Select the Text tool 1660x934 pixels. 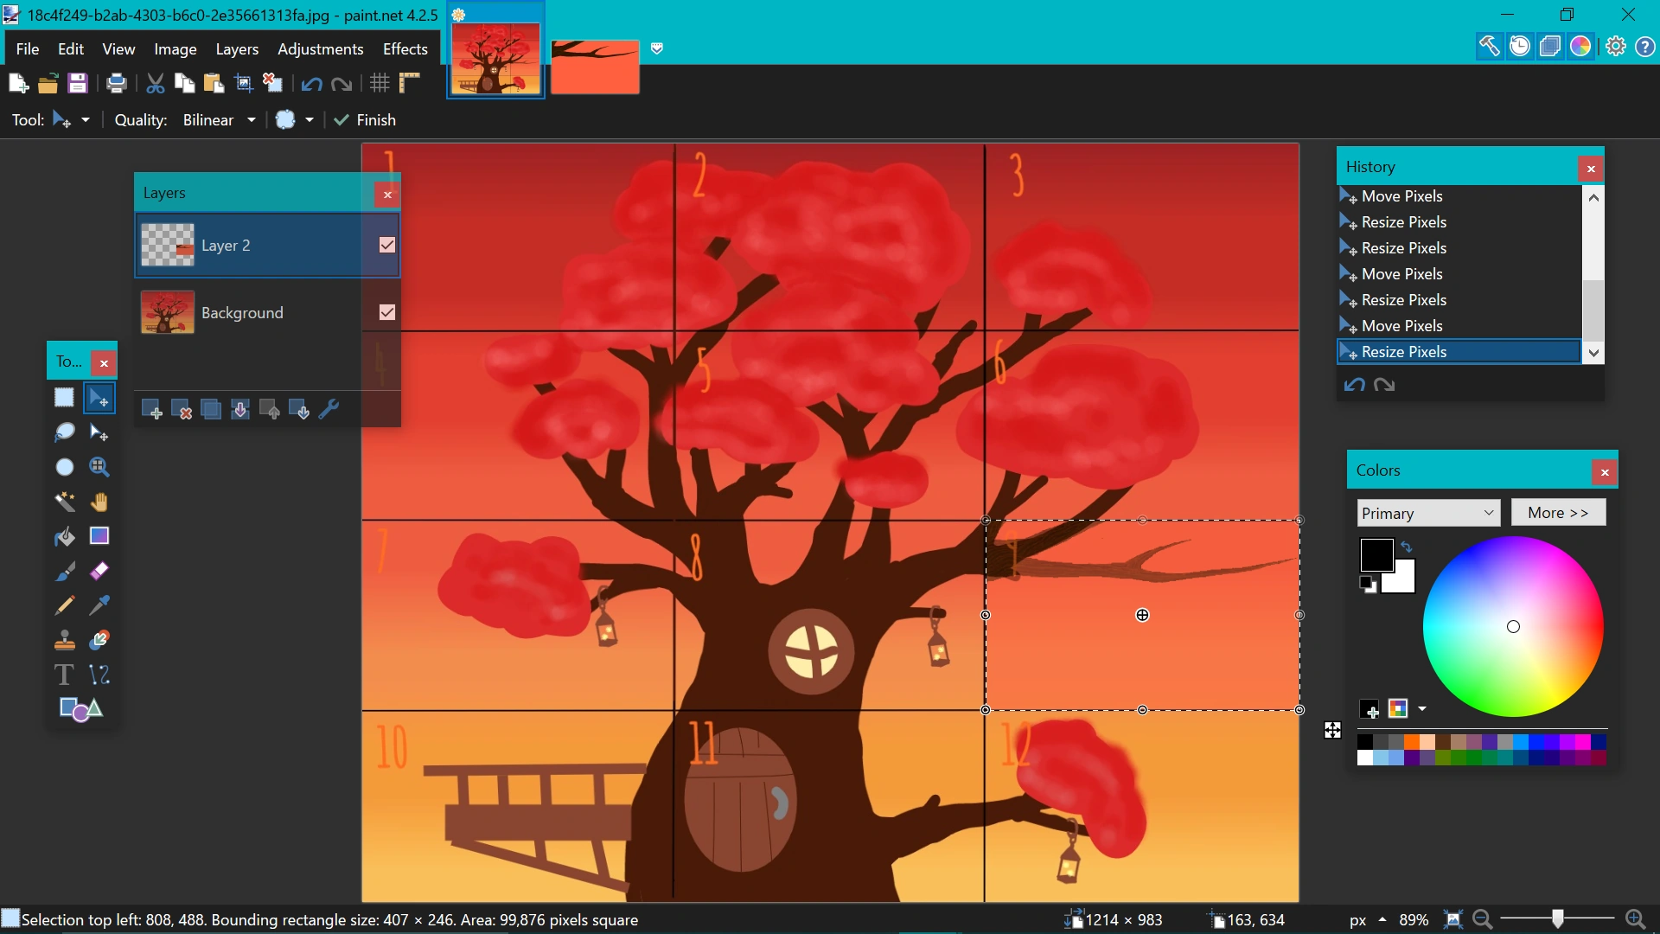64,675
